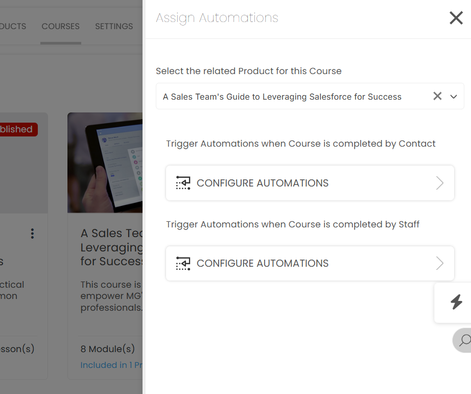Go to the Products tab

(13, 27)
